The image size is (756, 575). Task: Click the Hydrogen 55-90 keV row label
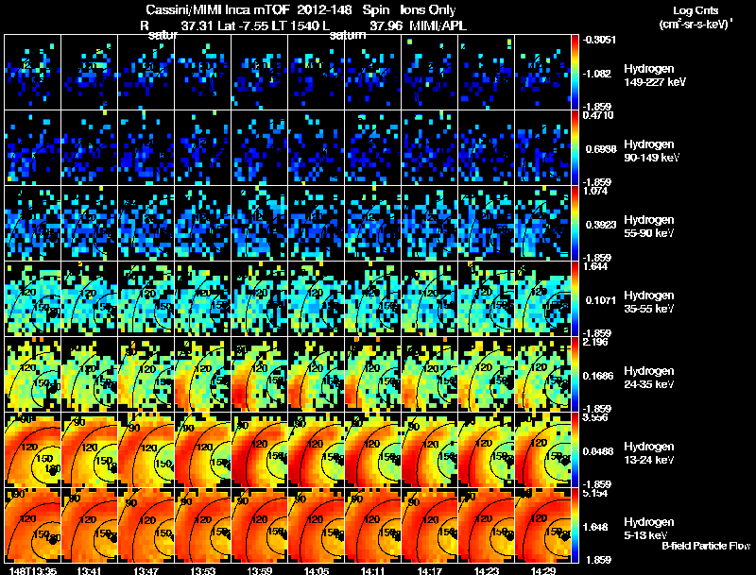[649, 227]
